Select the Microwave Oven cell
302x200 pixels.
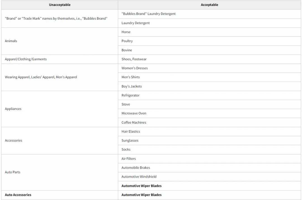tap(209, 113)
